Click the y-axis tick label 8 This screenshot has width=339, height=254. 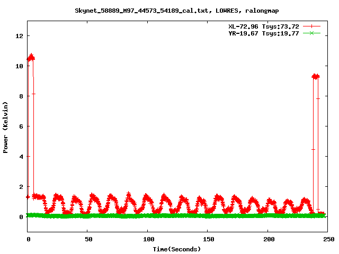click(21, 96)
